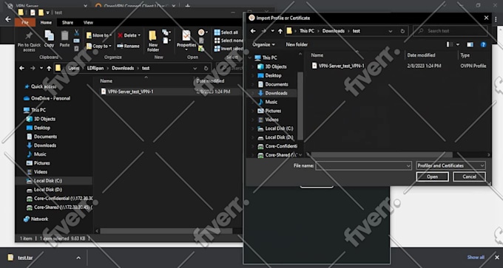Select Pictures in Explorer sidebar
The width and height of the screenshot is (503, 268).
point(41,163)
